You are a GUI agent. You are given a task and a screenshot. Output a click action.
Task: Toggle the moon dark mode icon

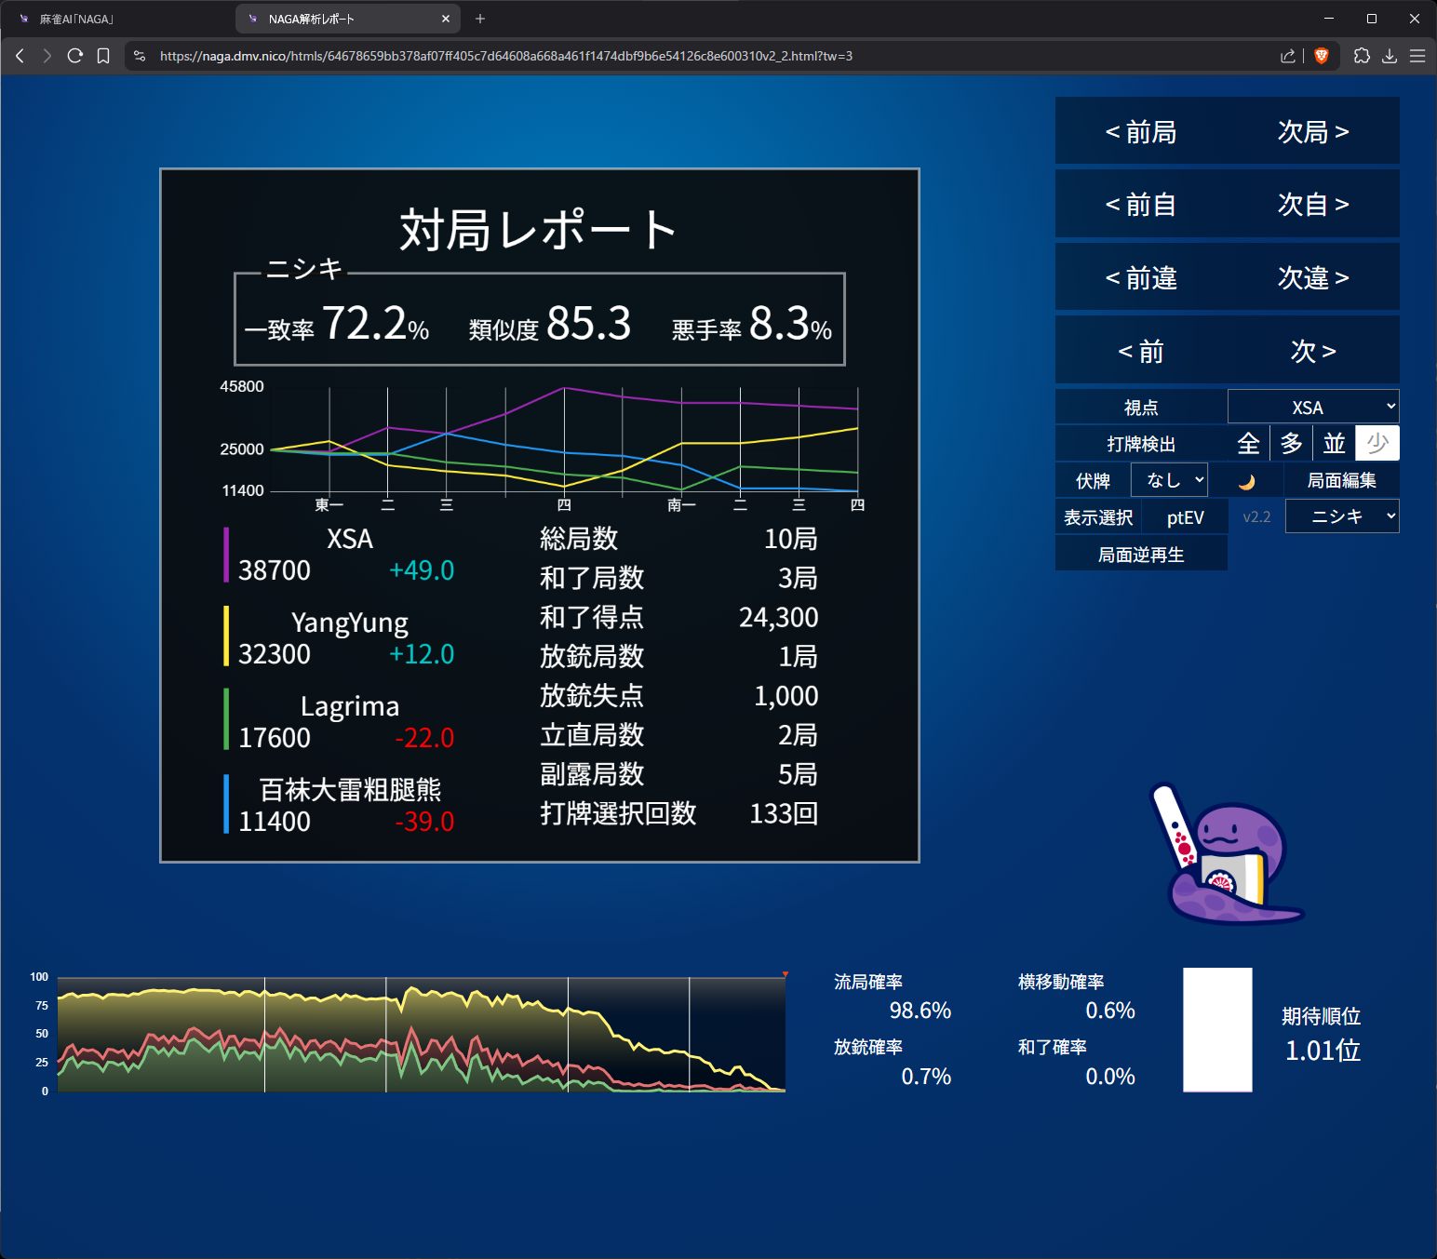pyautogui.click(x=1246, y=481)
